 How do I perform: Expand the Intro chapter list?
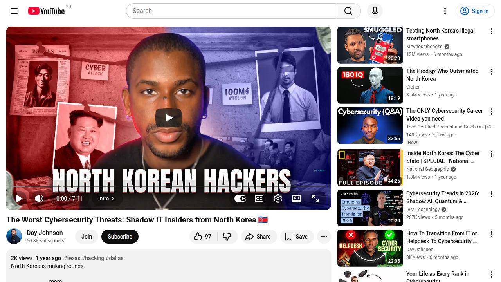tap(106, 199)
